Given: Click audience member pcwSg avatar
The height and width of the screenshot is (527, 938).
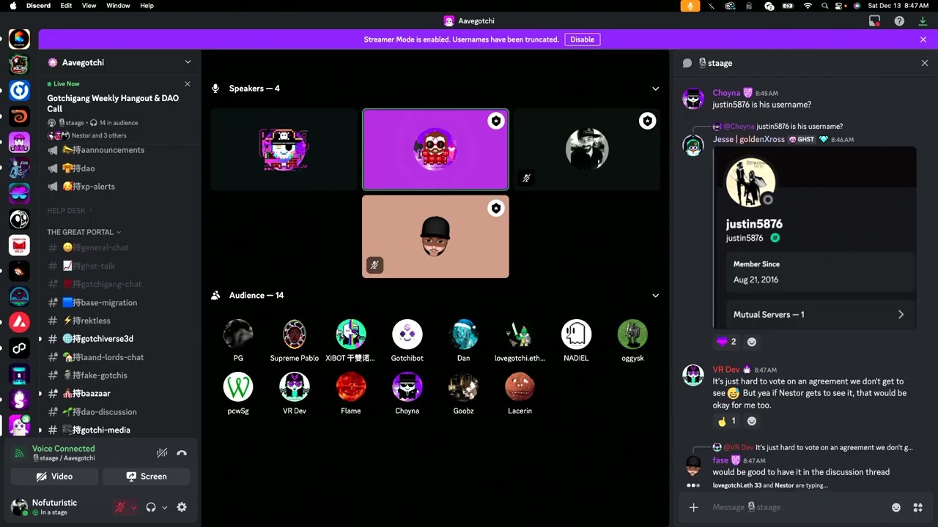Looking at the screenshot, I should point(238,387).
